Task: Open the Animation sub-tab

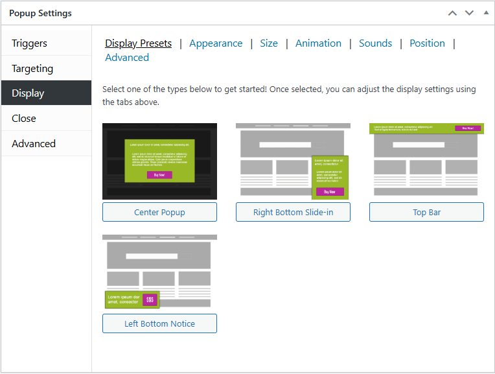Action: pos(318,43)
